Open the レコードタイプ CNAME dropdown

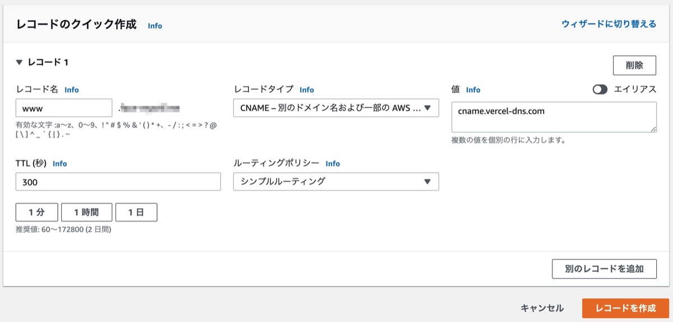(x=336, y=108)
